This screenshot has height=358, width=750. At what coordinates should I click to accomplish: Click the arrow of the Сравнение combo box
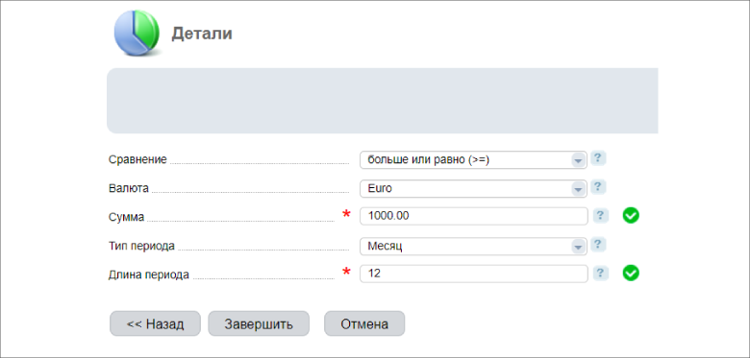click(x=578, y=160)
